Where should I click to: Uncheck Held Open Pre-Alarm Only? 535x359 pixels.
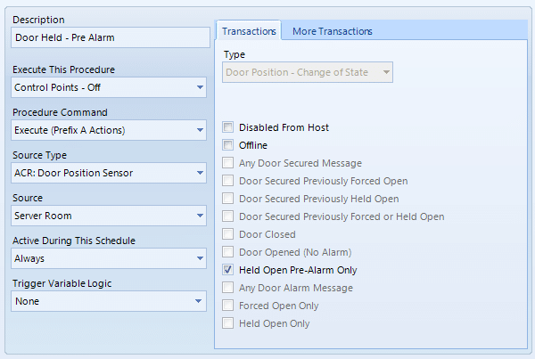pos(228,270)
